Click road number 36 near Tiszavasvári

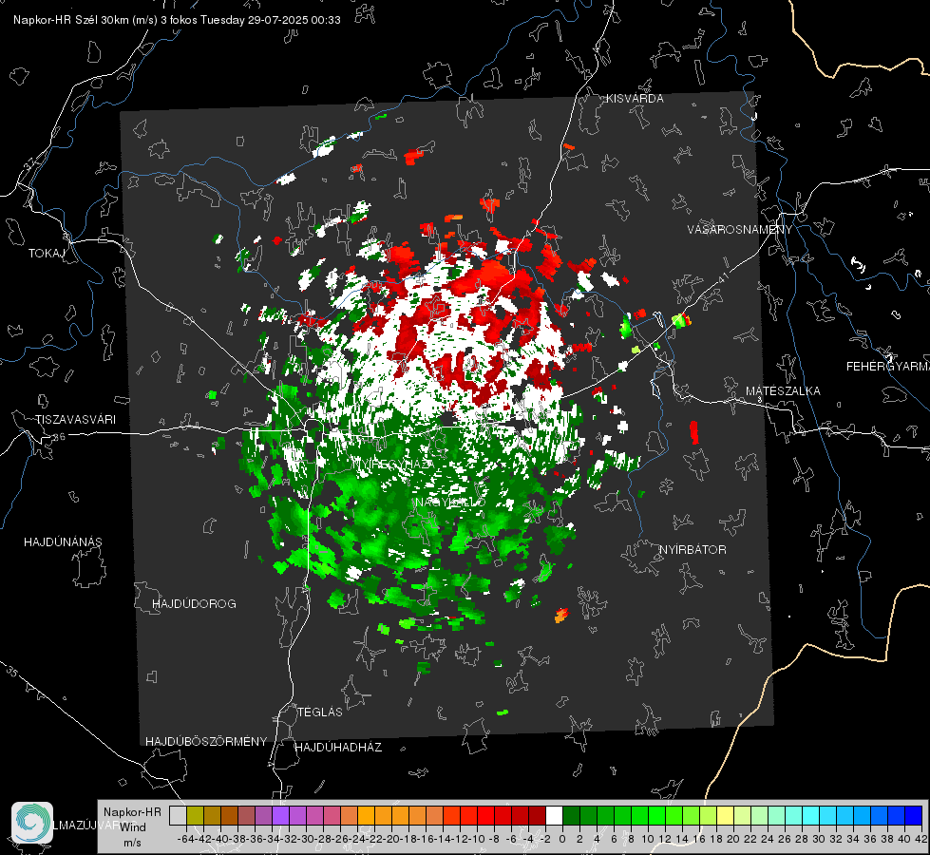(59, 437)
